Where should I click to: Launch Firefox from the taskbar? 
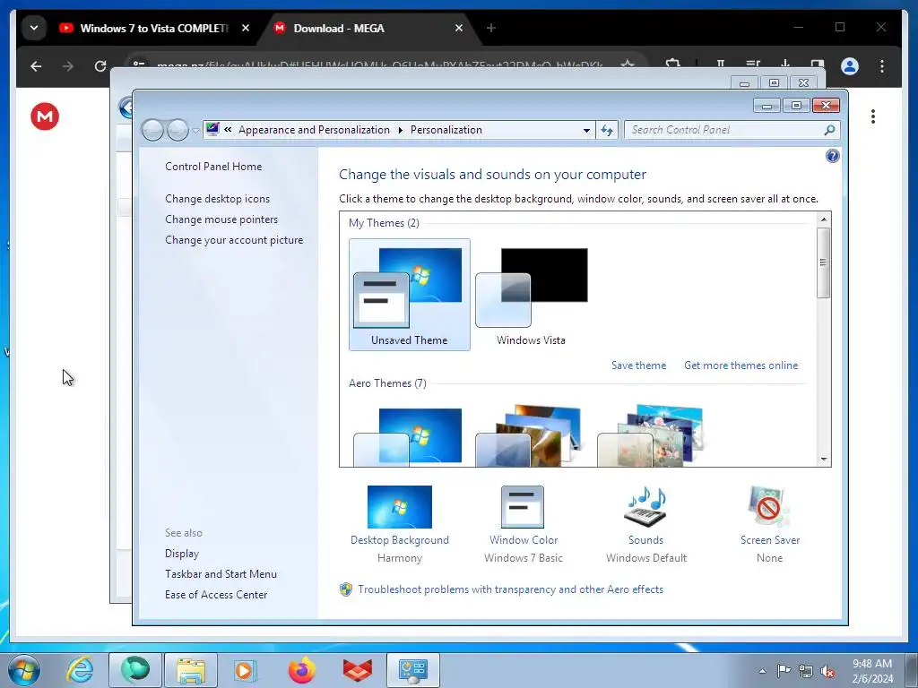(x=301, y=670)
